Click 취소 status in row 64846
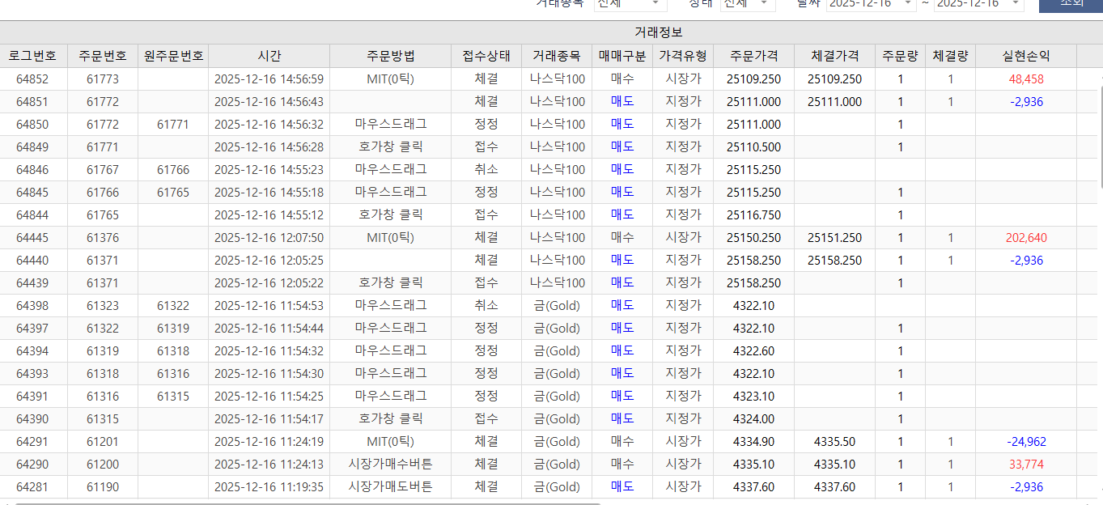Screen dimensions: 1103x505 click(x=486, y=170)
